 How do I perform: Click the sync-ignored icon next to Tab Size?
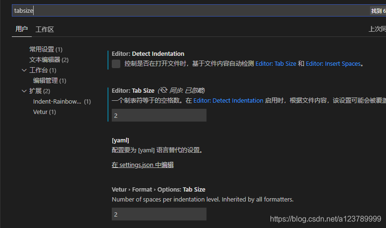163,90
